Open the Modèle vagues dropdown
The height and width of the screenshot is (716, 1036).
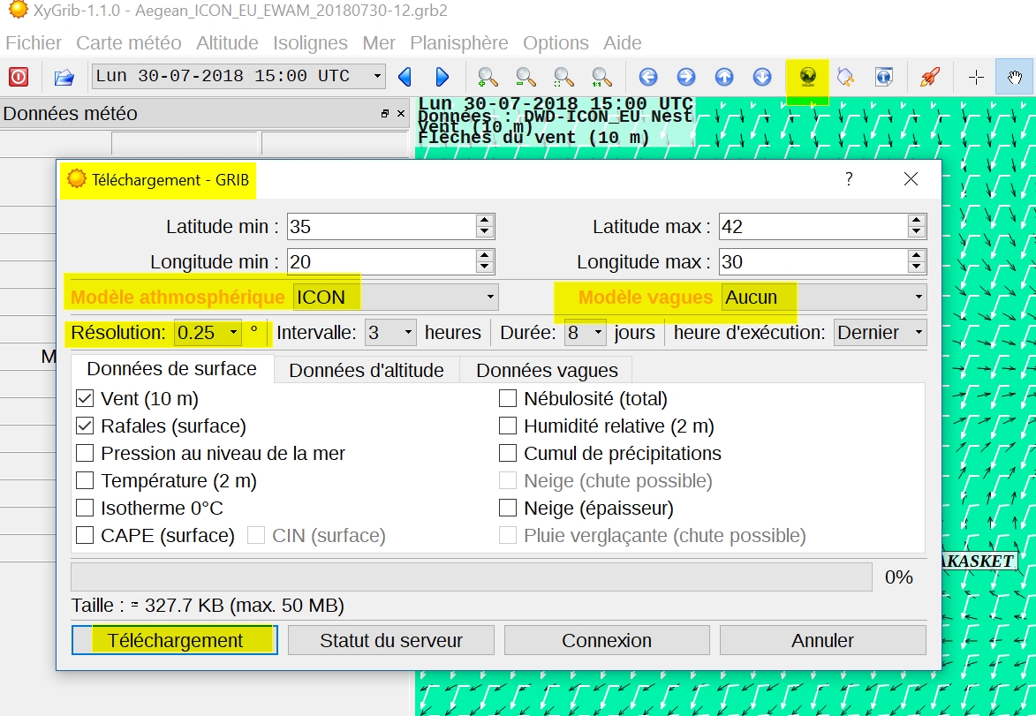coord(825,298)
